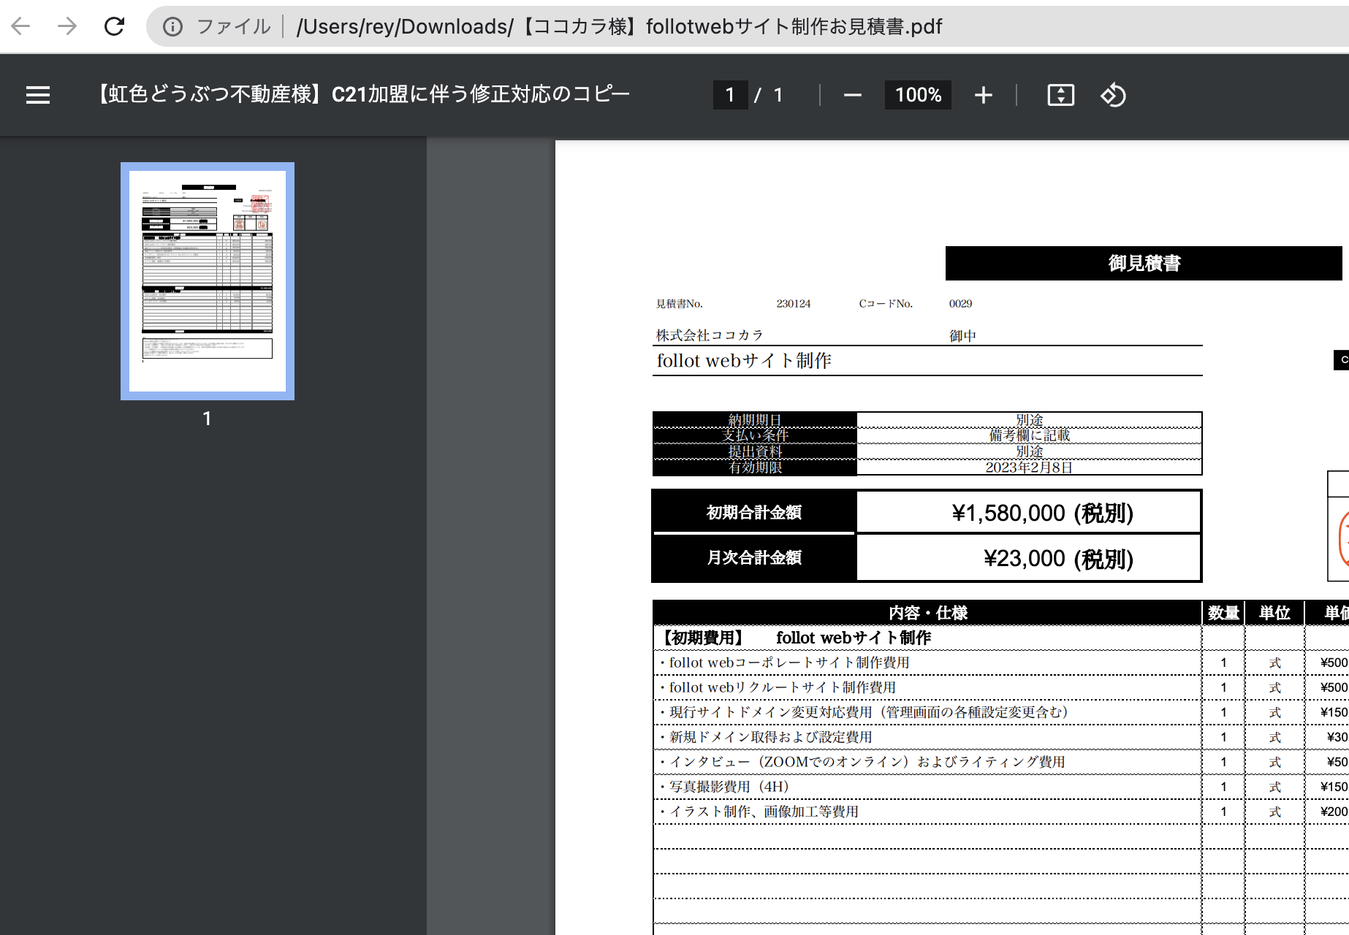The height and width of the screenshot is (935, 1349).
Task: Click the browser back arrow
Action: point(21,26)
